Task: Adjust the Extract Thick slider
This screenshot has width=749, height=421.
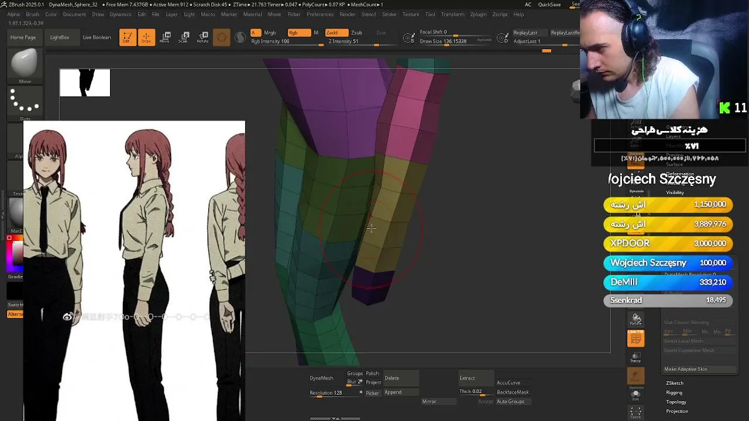Action: pos(475,392)
